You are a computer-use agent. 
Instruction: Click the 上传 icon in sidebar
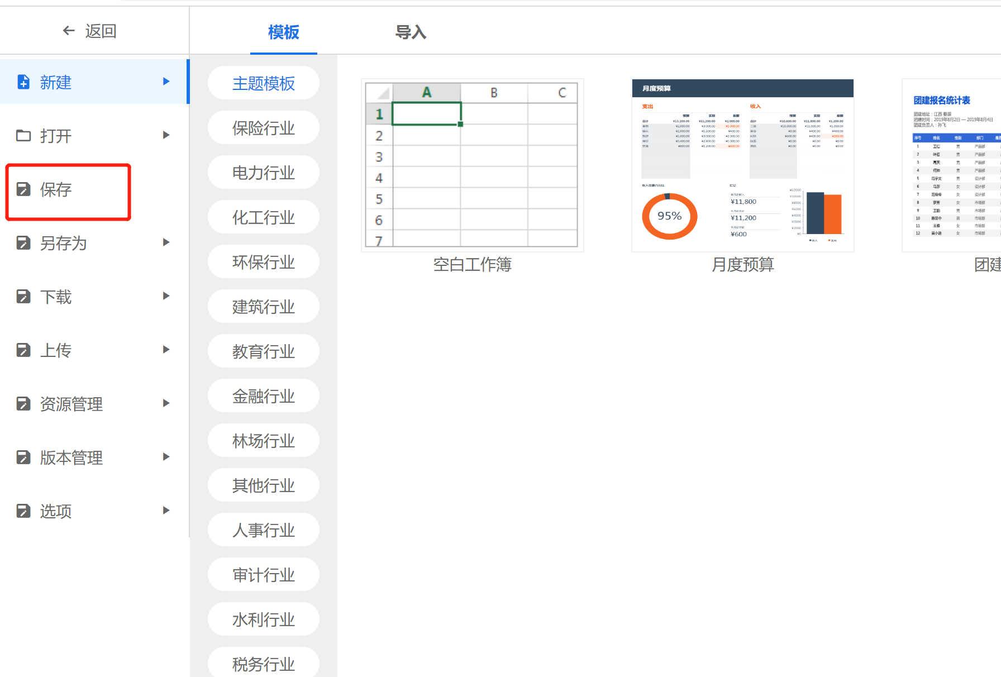tap(23, 350)
